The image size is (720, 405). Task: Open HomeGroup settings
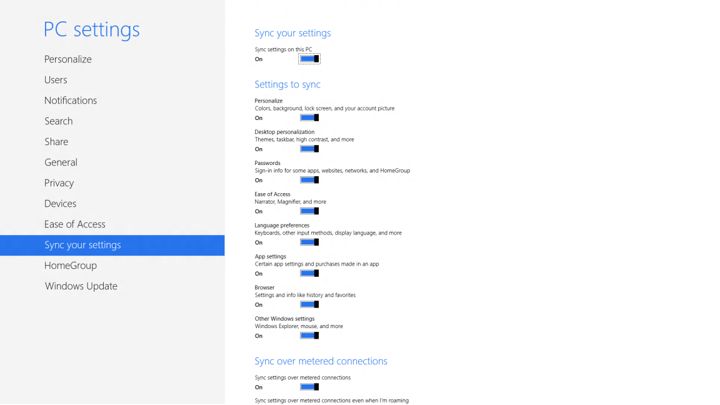71,265
